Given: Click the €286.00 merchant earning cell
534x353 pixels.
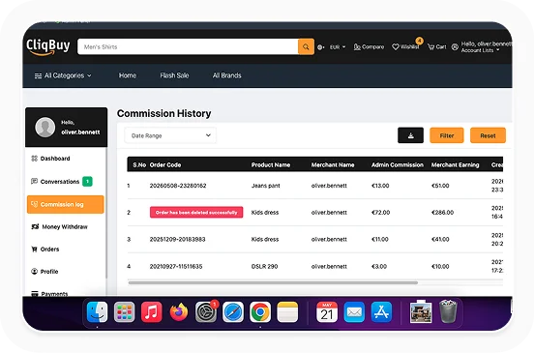Looking at the screenshot, I should tap(442, 213).
